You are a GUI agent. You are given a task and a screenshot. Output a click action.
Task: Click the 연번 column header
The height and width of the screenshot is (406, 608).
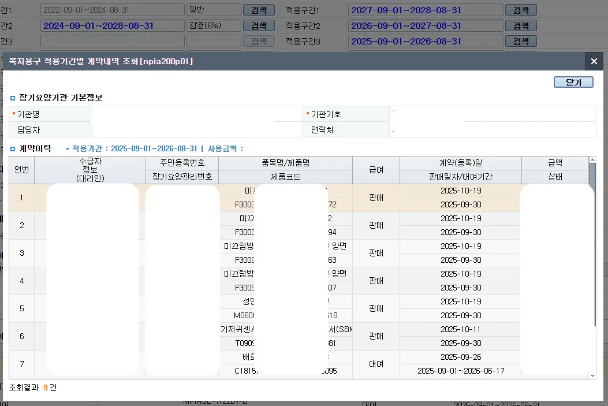click(21, 170)
